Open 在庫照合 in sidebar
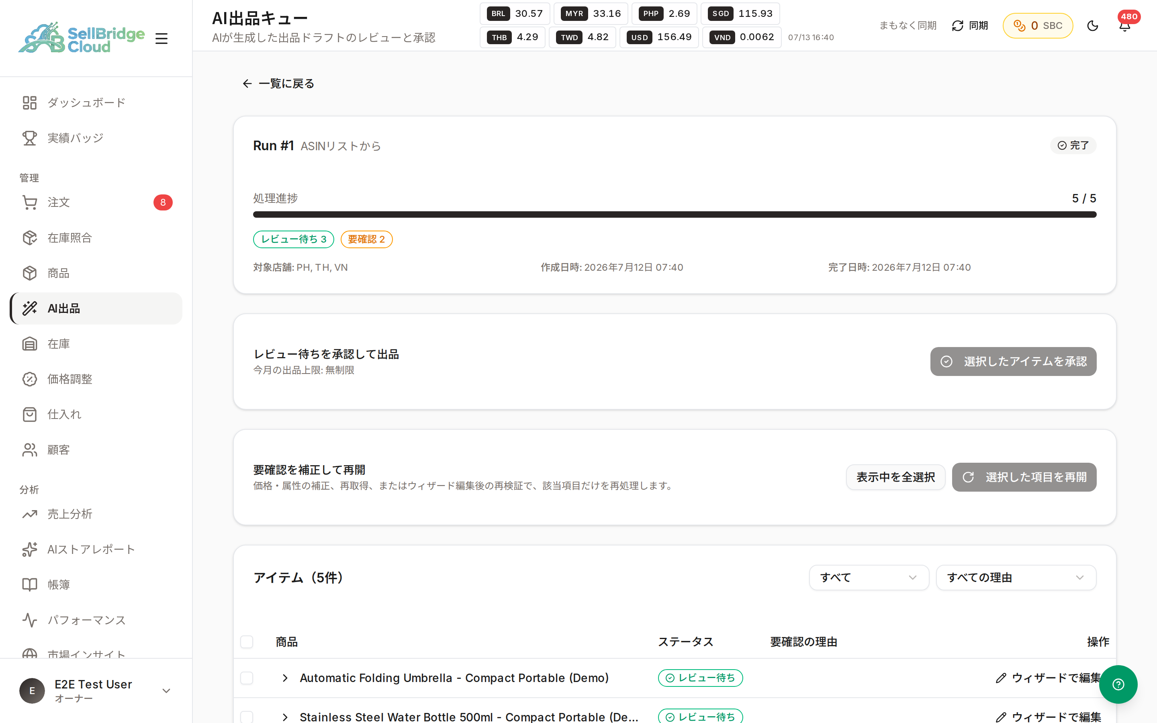The height and width of the screenshot is (723, 1157). coord(96,238)
